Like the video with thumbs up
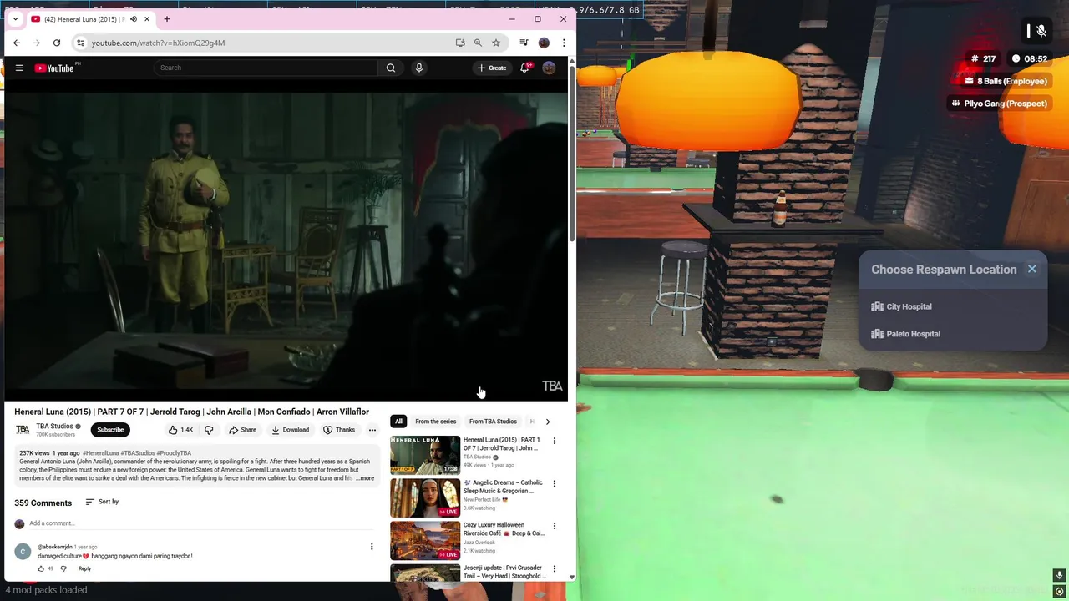This screenshot has width=1069, height=601. (180, 430)
